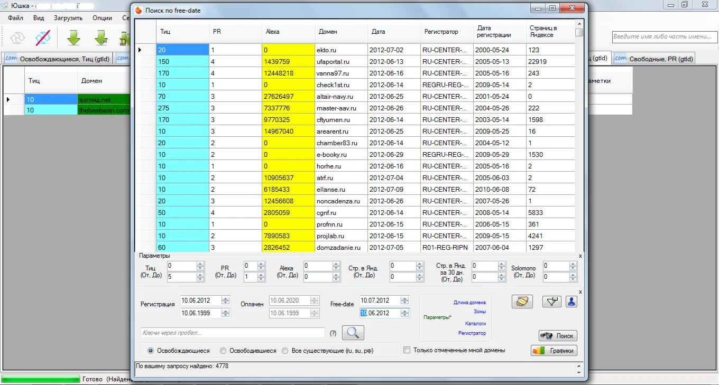Viewport: 719px width, 385px height.
Task: Click the green download arrow with numbers
Action: pyautogui.click(x=100, y=37)
